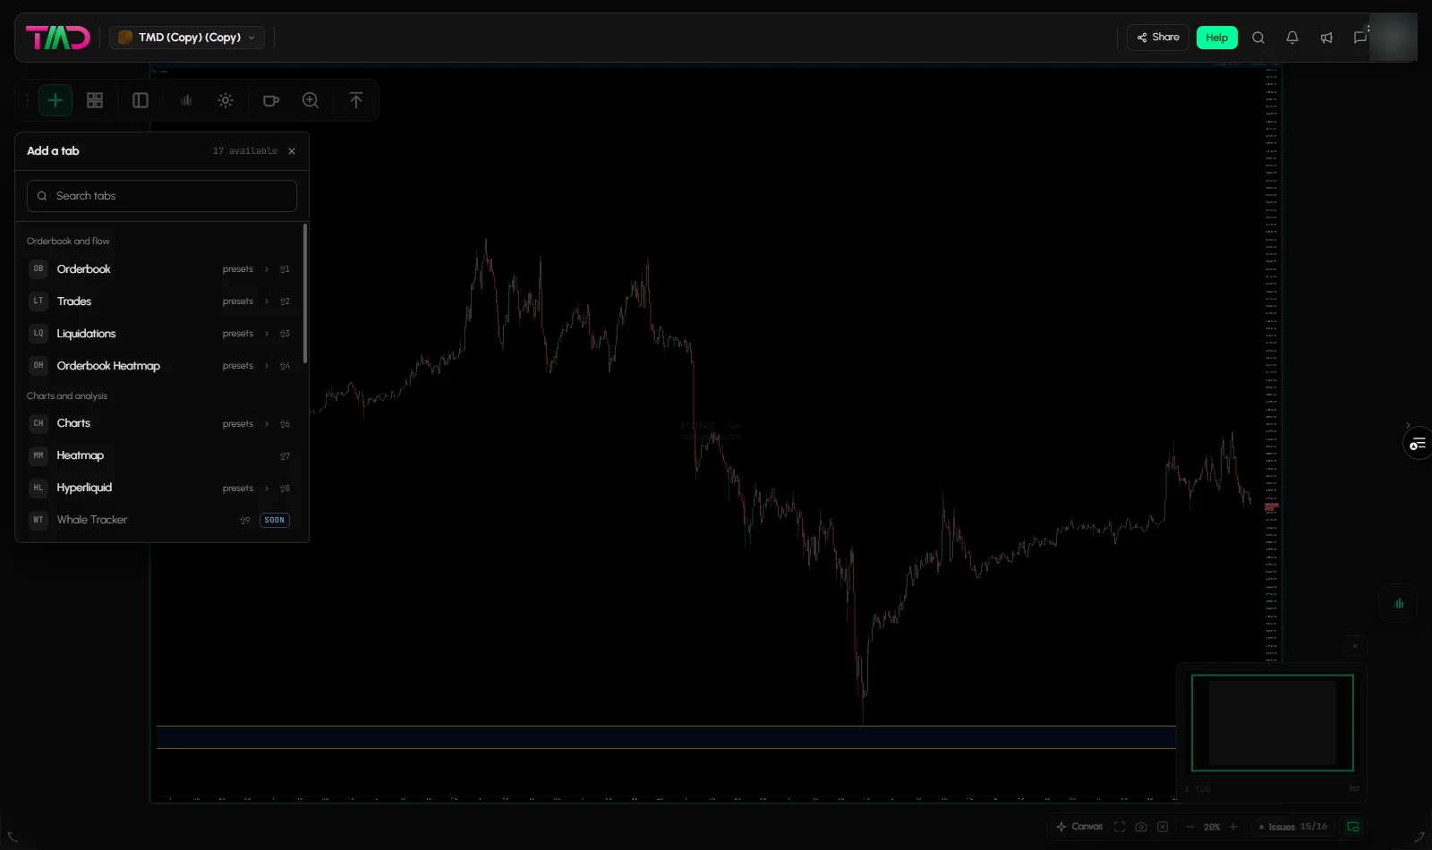Click the Canvas button in bottom bar
This screenshot has width=1432, height=850.
(1079, 827)
